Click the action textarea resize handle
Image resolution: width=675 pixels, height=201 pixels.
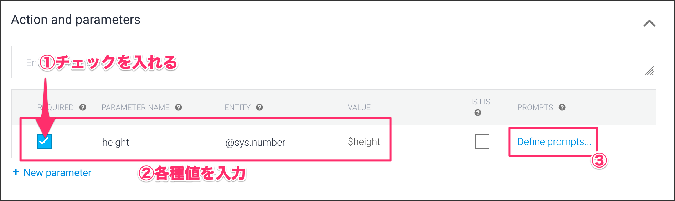coord(649,71)
